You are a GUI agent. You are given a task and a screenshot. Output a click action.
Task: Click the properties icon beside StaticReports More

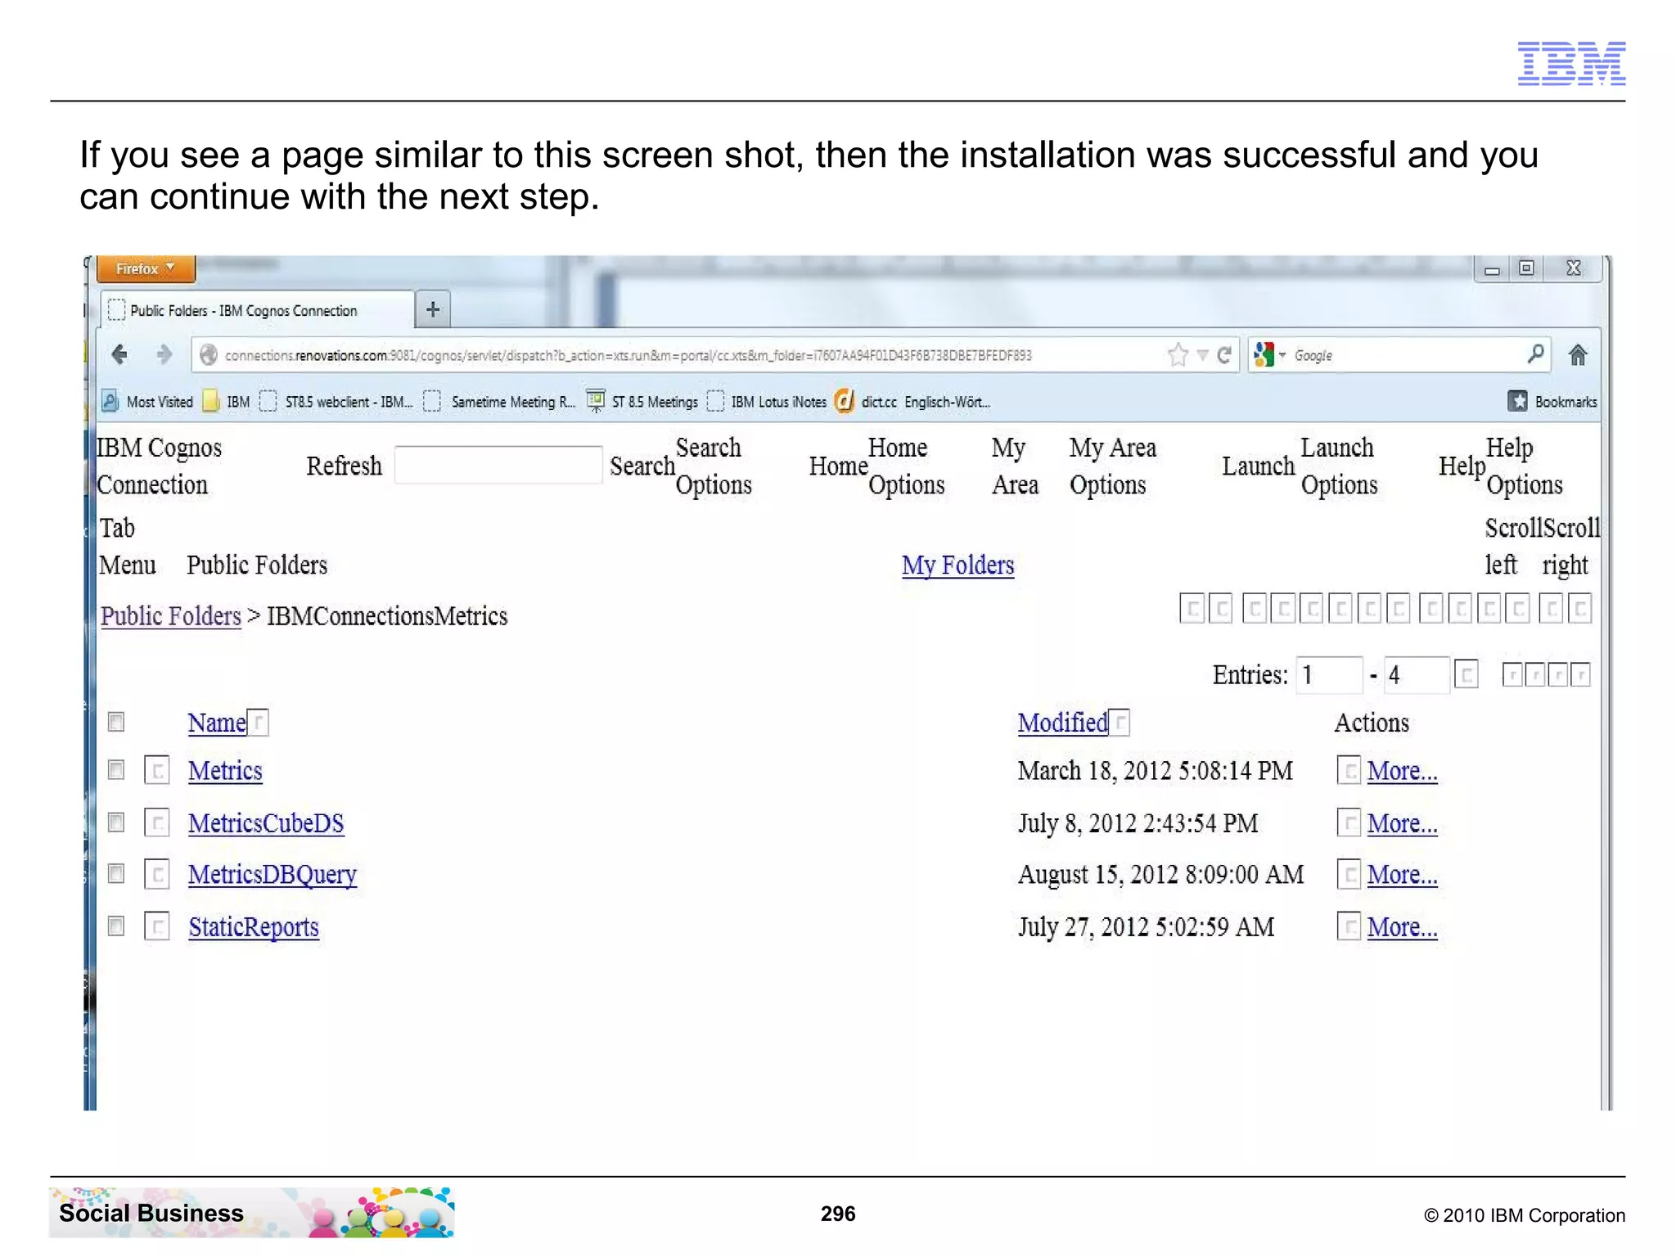tap(1349, 926)
